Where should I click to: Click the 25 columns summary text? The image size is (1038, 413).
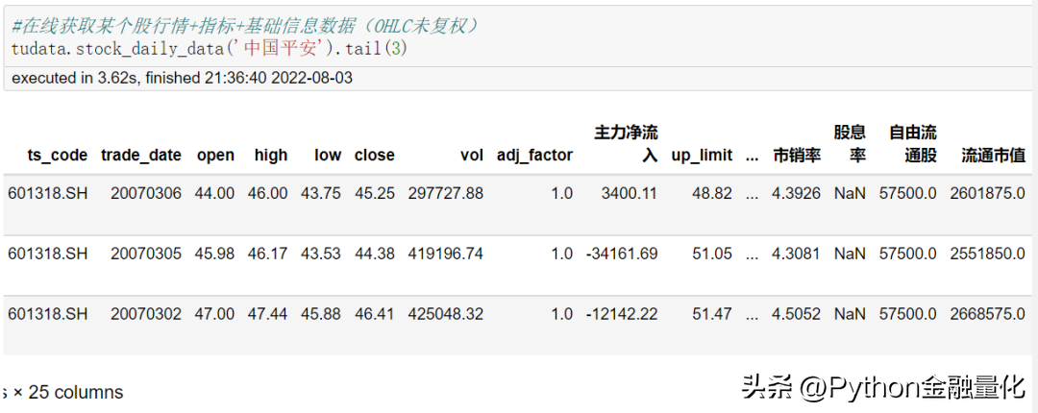click(67, 392)
